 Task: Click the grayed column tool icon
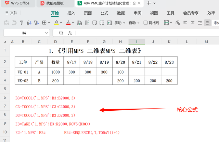pyautogui.click(x=87, y=23)
